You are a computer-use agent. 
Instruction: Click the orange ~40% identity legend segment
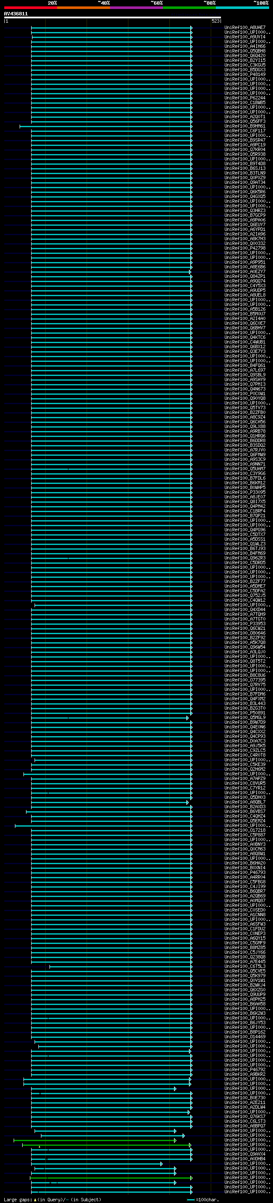[x=84, y=8]
